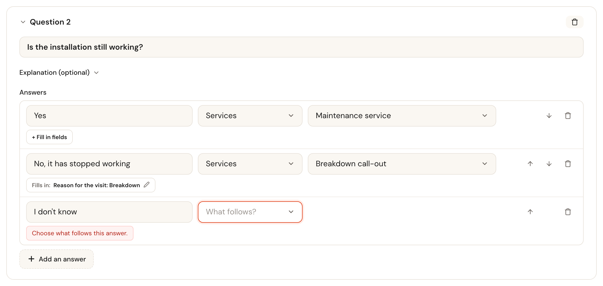The image size is (603, 286).
Task: Delete the Yes answer
Action: tap(568, 116)
